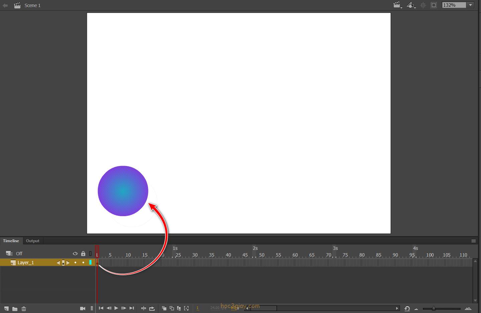
Task: Open the modify markers dropdown
Action: (x=186, y=308)
